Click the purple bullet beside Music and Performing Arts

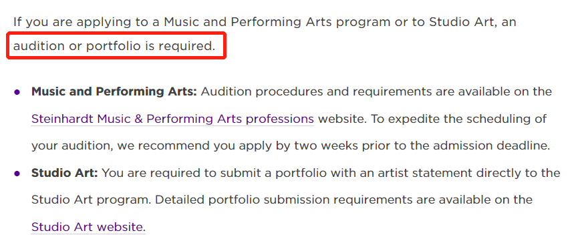[17, 92]
